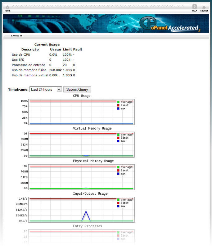Click the spike peak in Input/Output Usage chart

[86, 211]
